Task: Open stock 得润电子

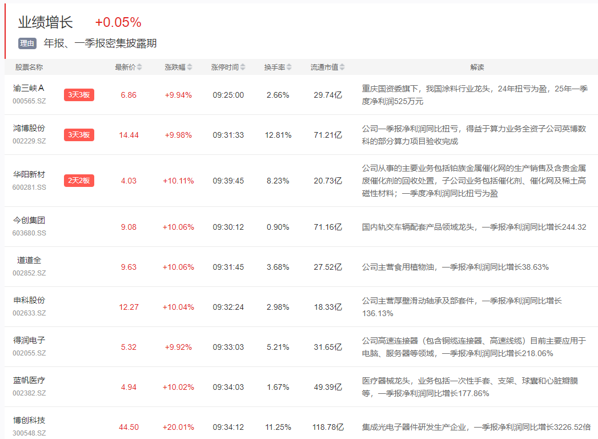Action: click(29, 341)
